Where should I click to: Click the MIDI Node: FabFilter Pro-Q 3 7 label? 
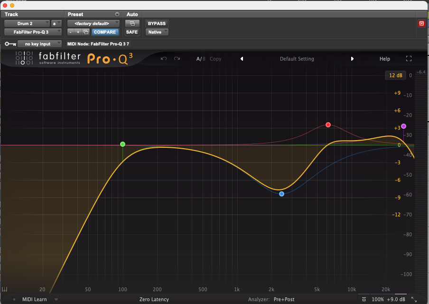(x=98, y=44)
